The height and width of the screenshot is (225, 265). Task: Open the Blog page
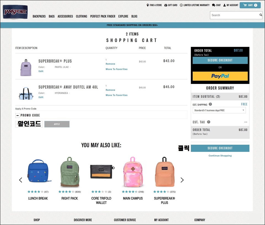(x=134, y=16)
